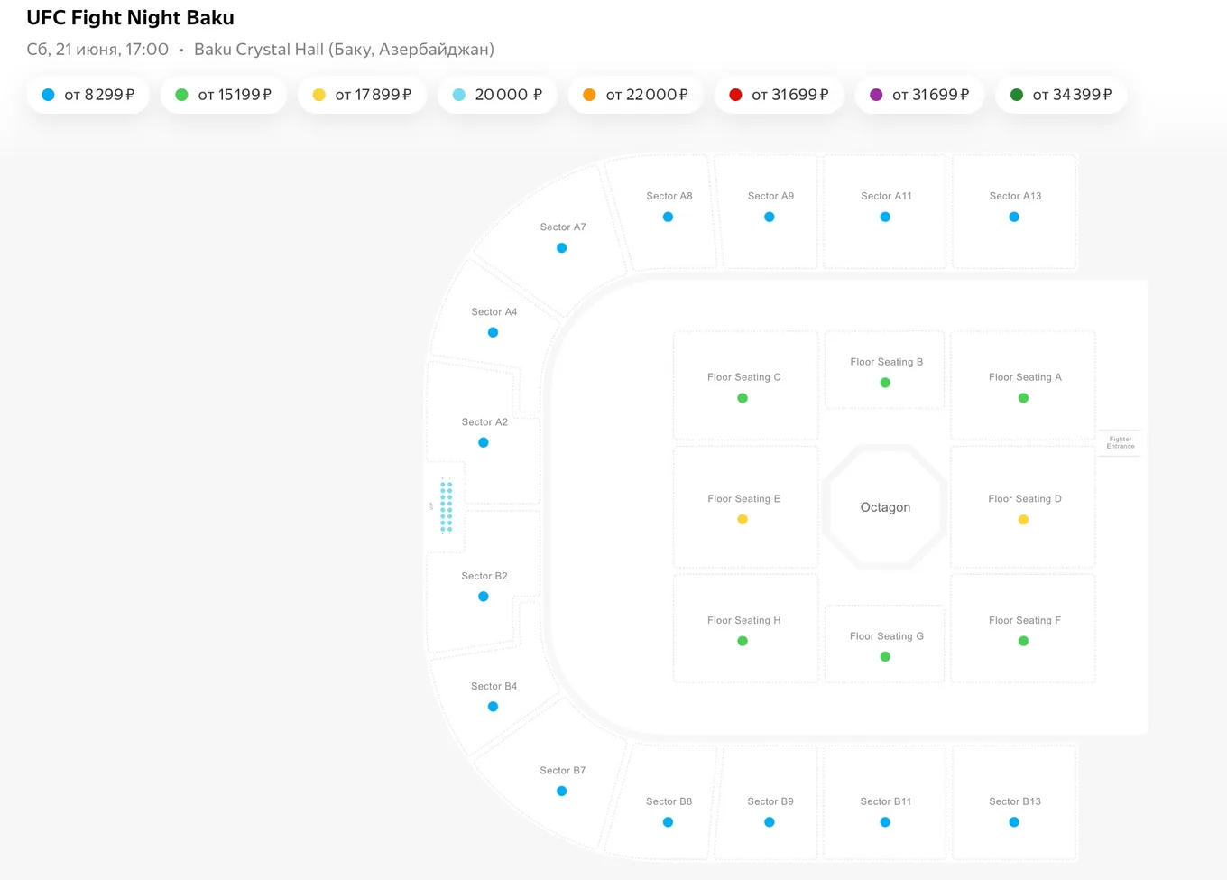Open Sector A2 using its blue dot
This screenshot has width=1227, height=880.
[484, 442]
